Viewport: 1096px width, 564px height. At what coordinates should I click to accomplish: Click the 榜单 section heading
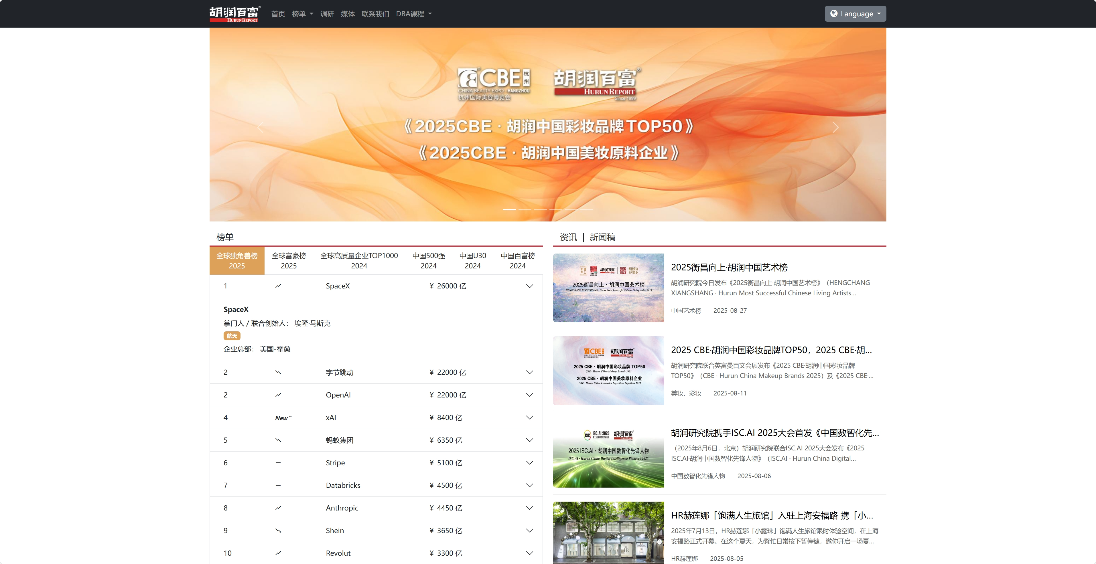pyautogui.click(x=225, y=237)
